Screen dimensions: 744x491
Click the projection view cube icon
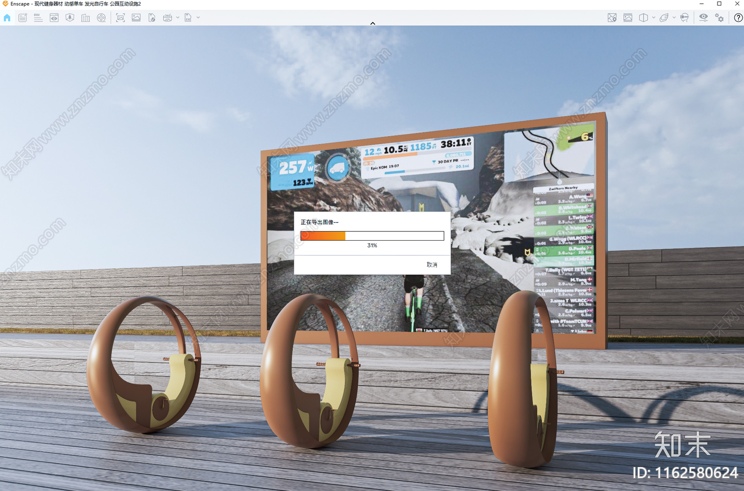click(644, 18)
